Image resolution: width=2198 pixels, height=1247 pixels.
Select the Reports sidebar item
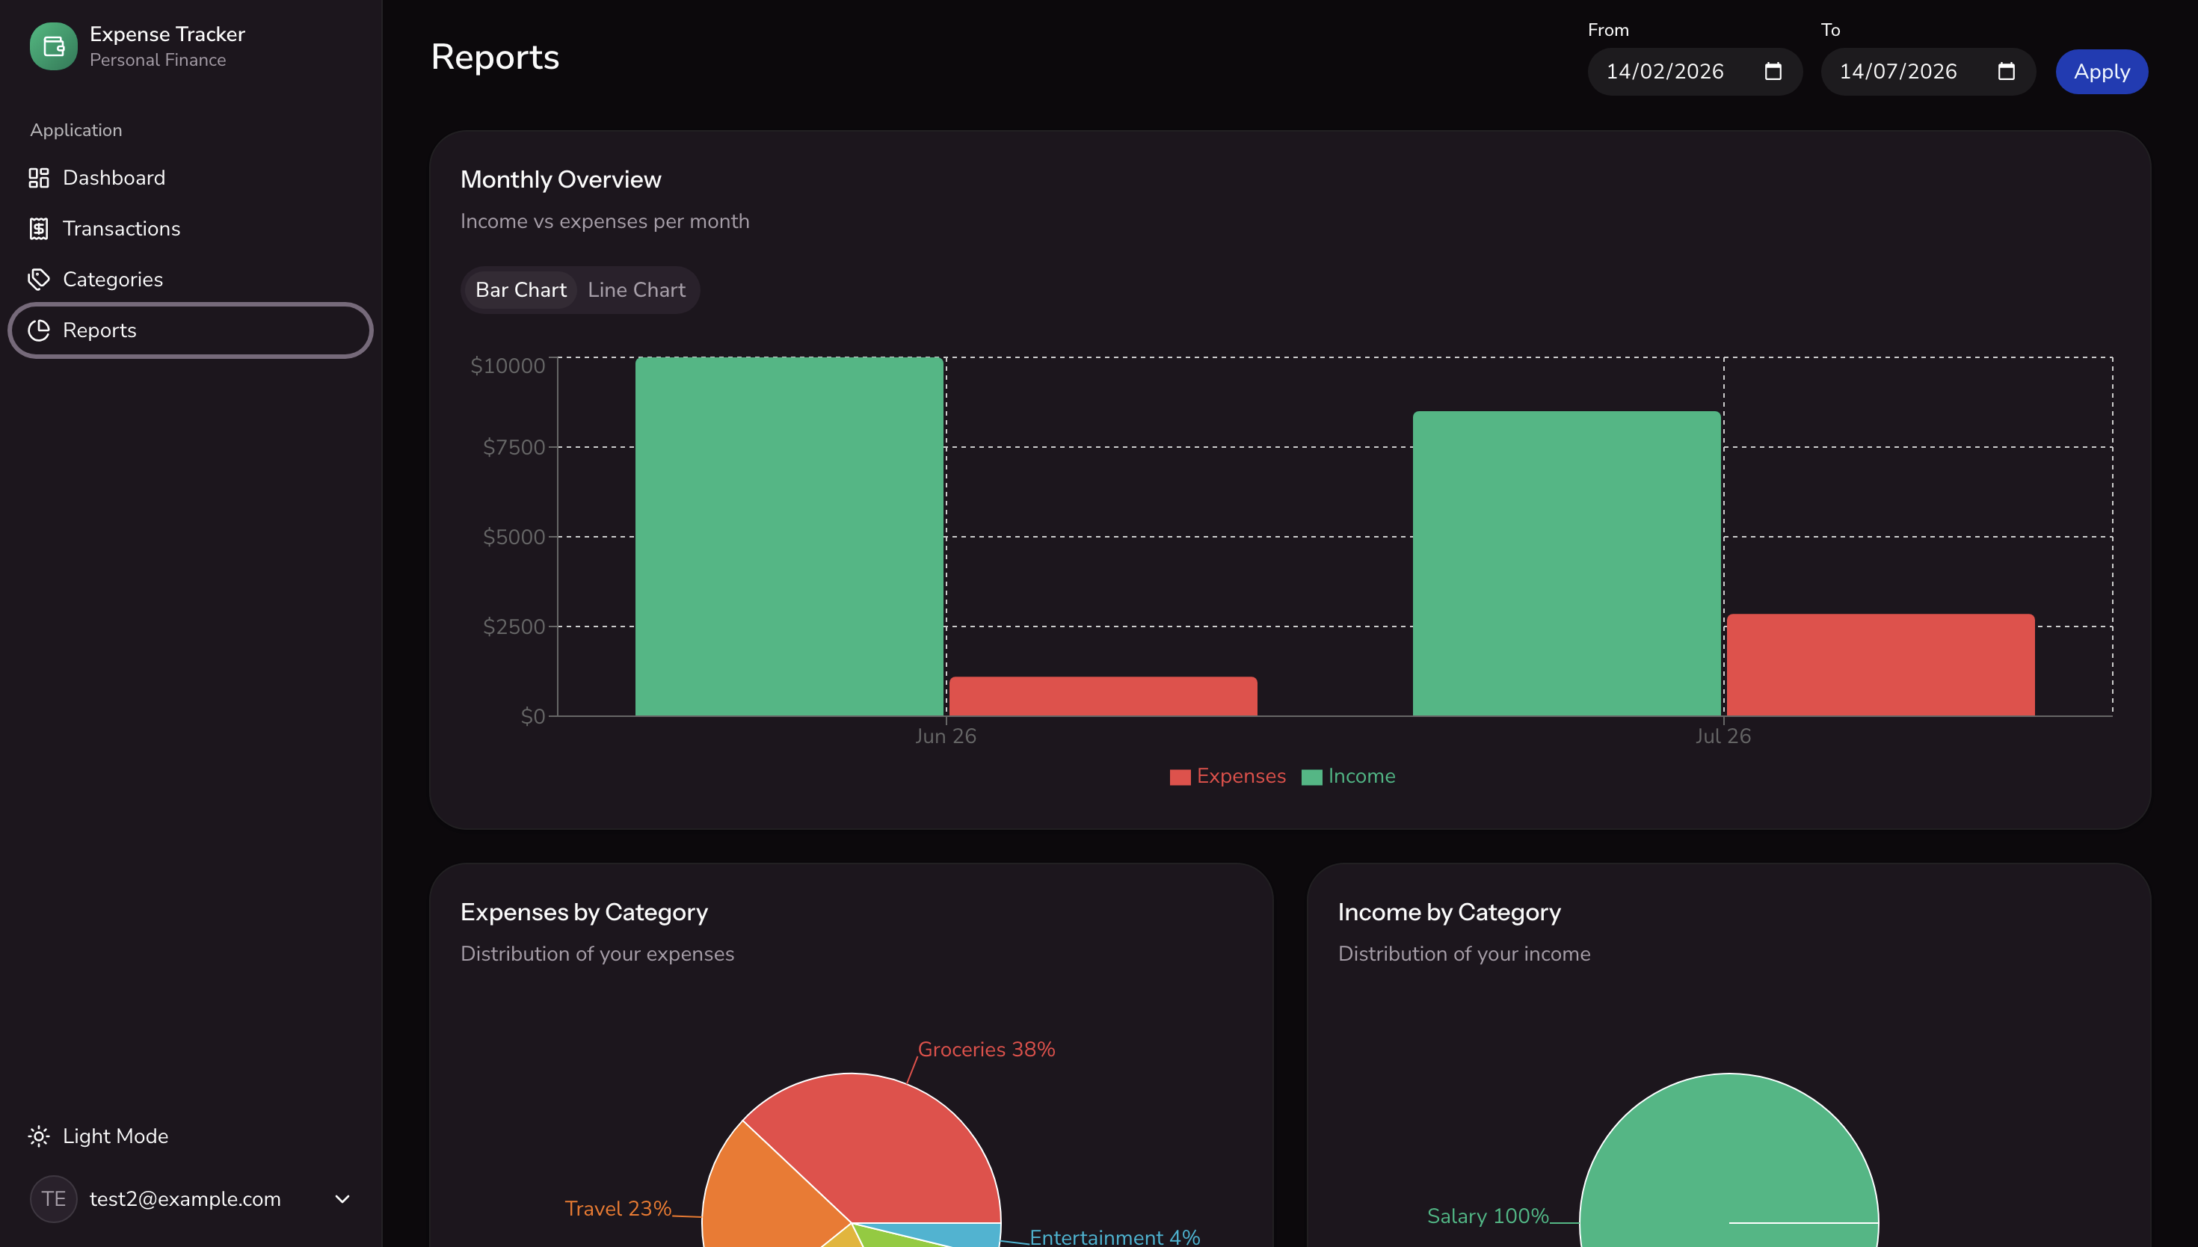pos(190,330)
